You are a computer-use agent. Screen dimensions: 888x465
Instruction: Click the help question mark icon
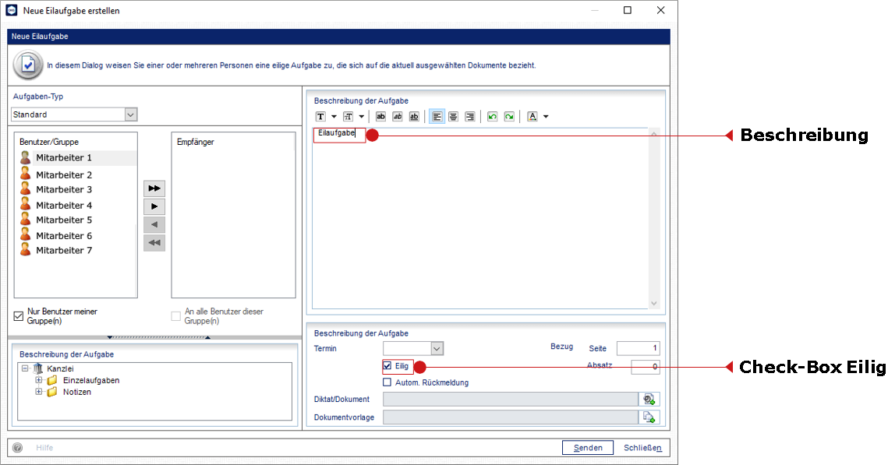18,447
